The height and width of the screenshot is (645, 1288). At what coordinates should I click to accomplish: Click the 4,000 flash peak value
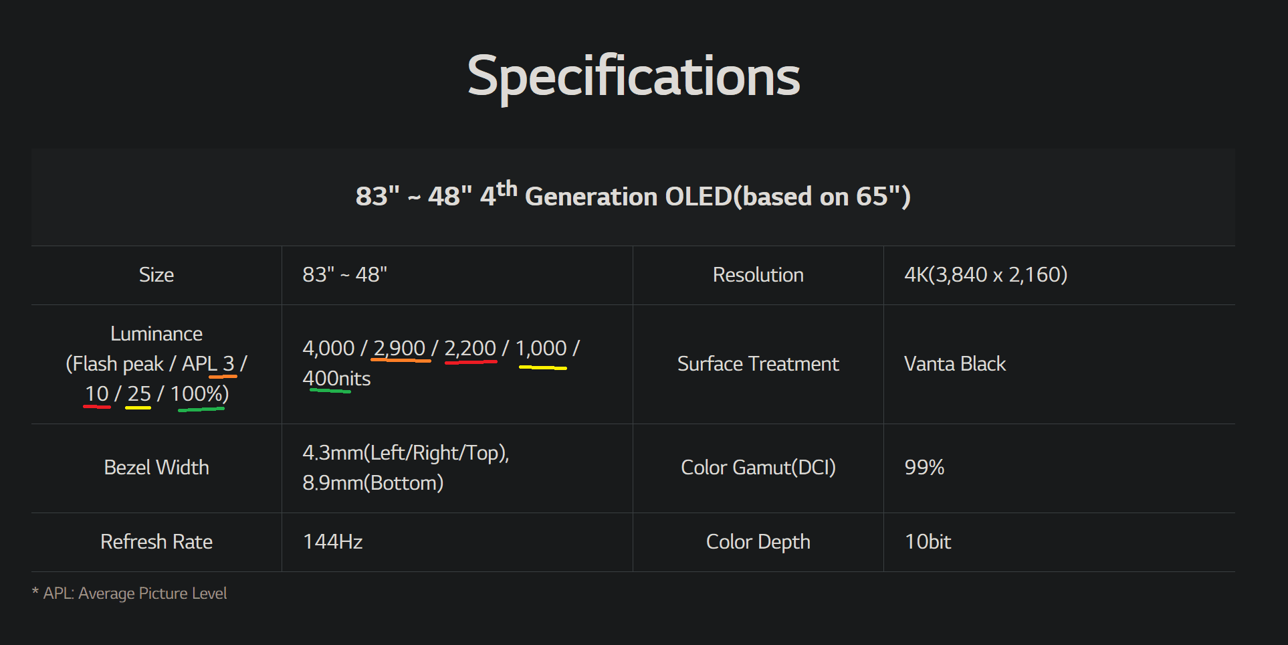tap(328, 348)
